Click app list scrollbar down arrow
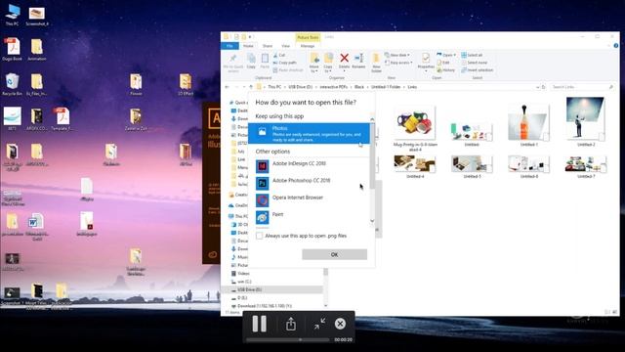Viewport: 625px width, 352px height. pos(372,221)
